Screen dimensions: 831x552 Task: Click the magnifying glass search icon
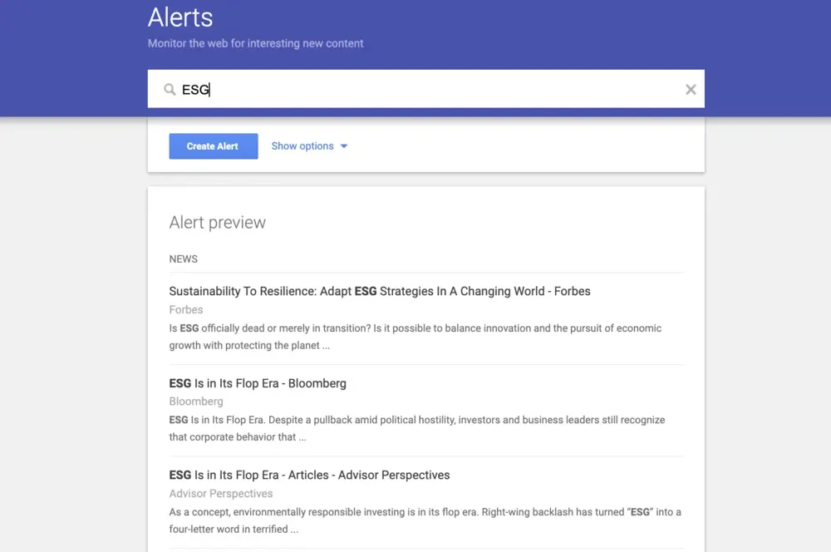tap(170, 88)
